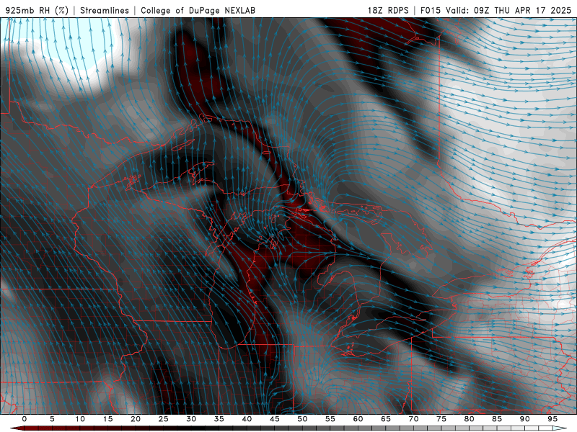This screenshot has width=577, height=432.
Task: Click the "F015" forecast hour text
Action: pyautogui.click(x=430, y=10)
